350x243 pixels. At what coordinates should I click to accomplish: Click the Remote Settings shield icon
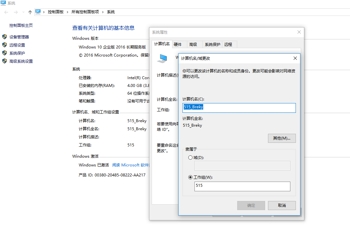coord(5,45)
